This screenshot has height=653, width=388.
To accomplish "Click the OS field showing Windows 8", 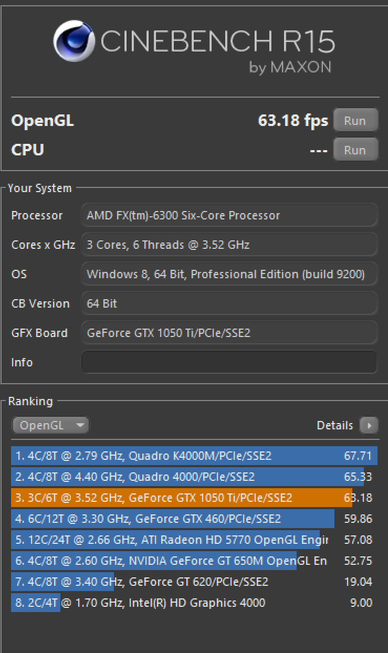I will 229,274.
